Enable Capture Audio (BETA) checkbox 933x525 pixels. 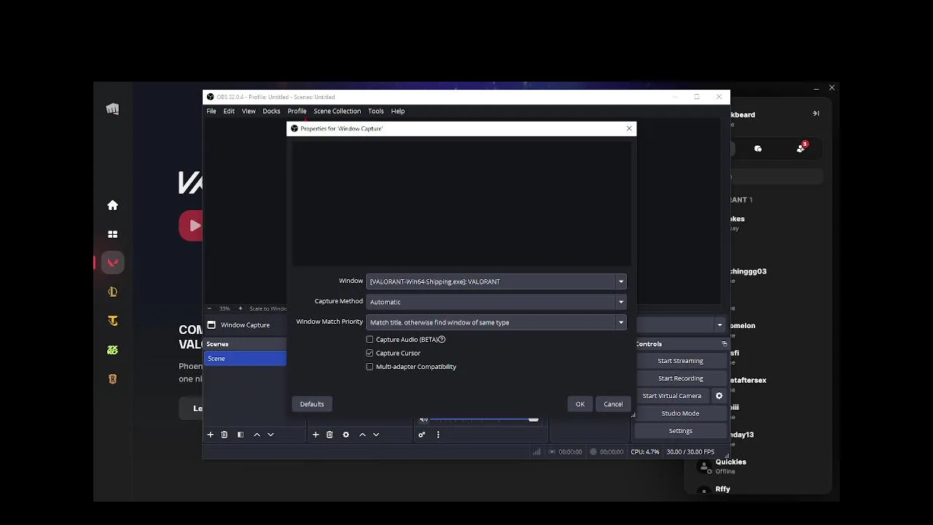(370, 340)
